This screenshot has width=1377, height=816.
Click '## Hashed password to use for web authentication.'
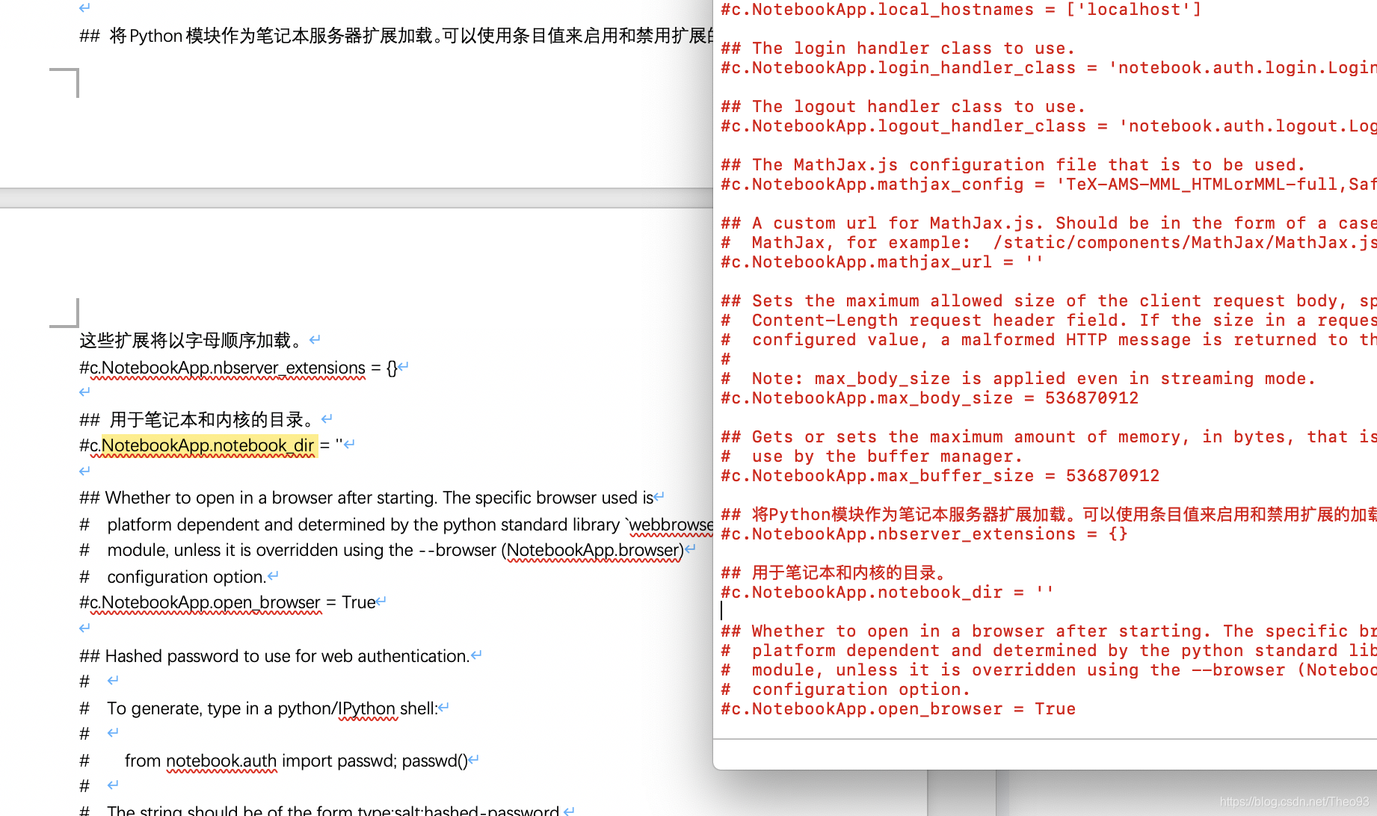(x=274, y=656)
